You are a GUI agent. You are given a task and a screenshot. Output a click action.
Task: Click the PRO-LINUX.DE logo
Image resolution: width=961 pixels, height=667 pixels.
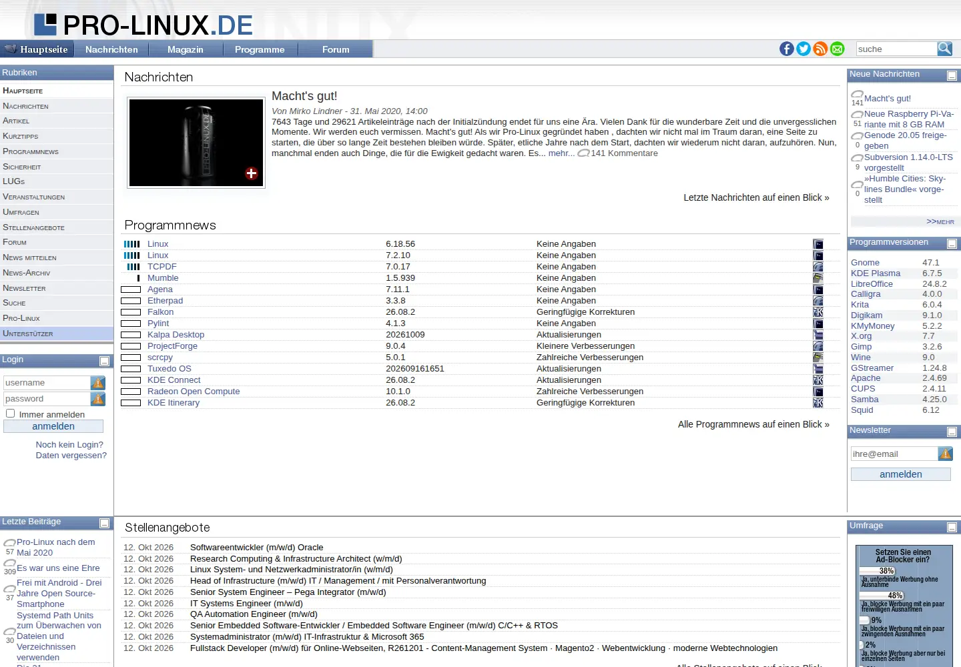click(x=143, y=25)
